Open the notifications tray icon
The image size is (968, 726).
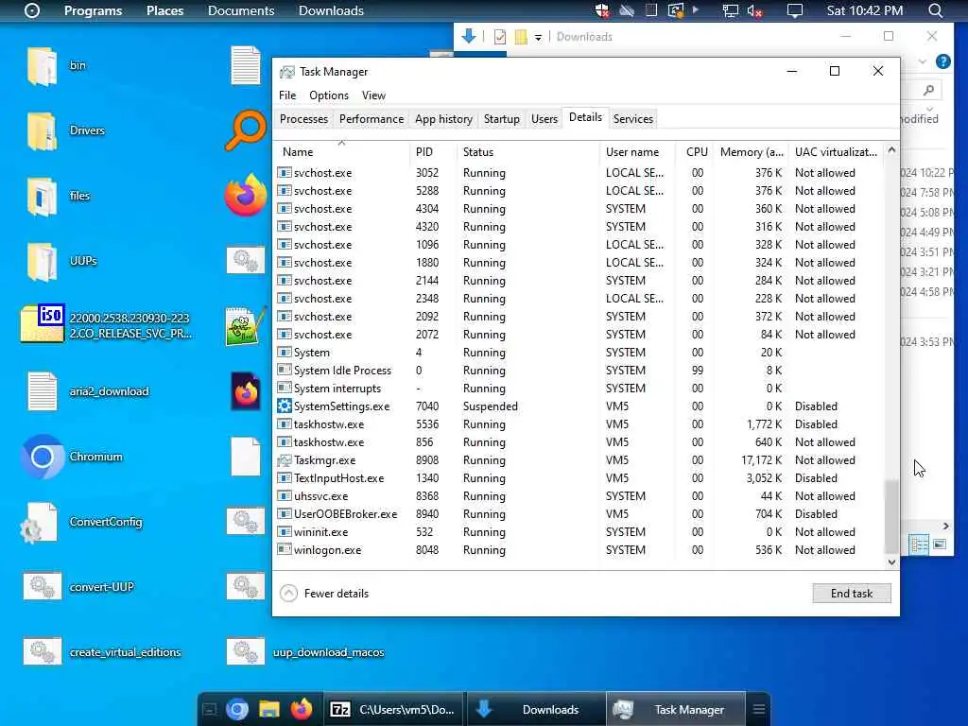click(794, 10)
